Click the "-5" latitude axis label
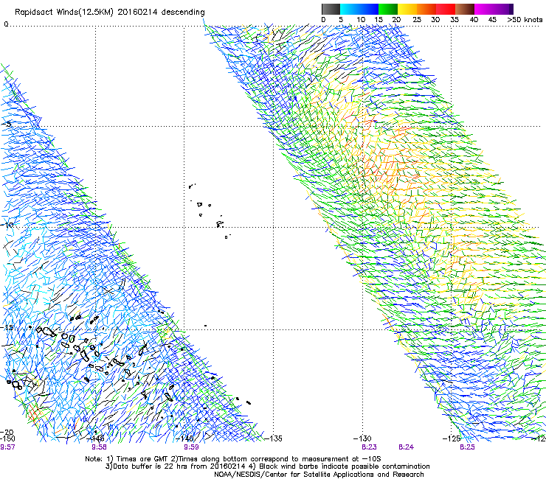The width and height of the screenshot is (546, 479). (x=7, y=125)
